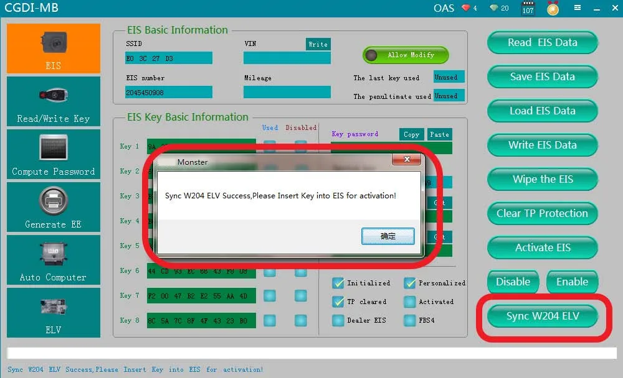
Task: Toggle the Personalized checkbox
Action: [410, 283]
